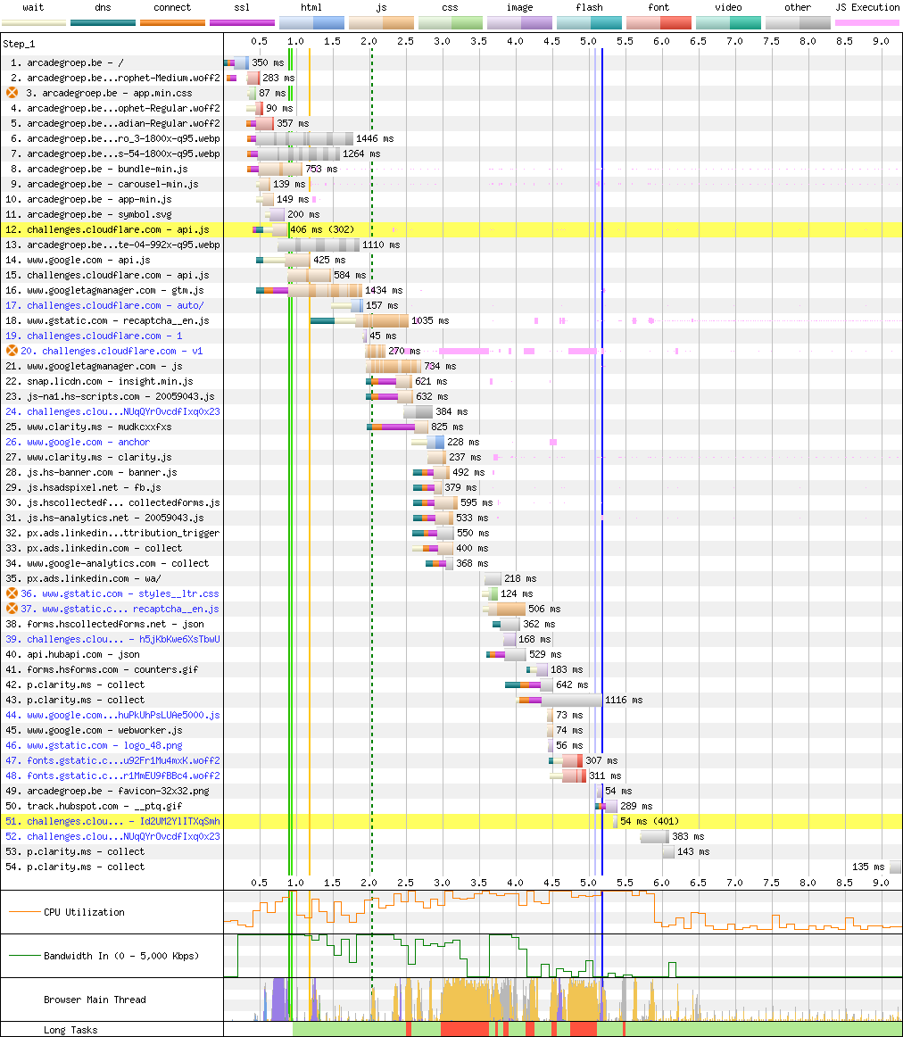Viewport: 903px width, 1037px height.
Task: Select request 50 track.hubspot.com __ptq.gif
Action: [94, 806]
